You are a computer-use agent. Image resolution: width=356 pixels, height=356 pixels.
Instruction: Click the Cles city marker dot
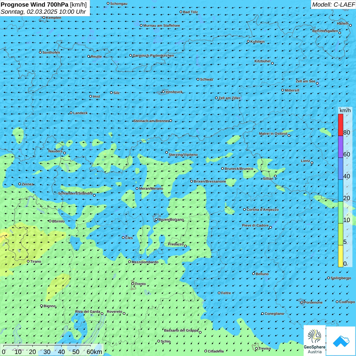123,238
